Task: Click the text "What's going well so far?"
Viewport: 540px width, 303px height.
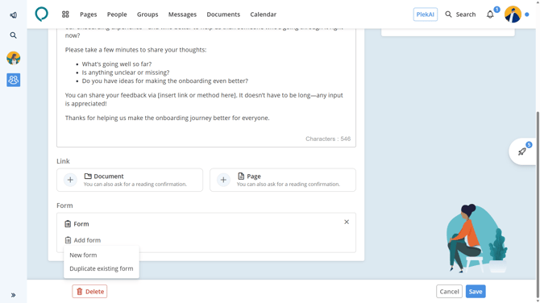Action: [x=117, y=64]
